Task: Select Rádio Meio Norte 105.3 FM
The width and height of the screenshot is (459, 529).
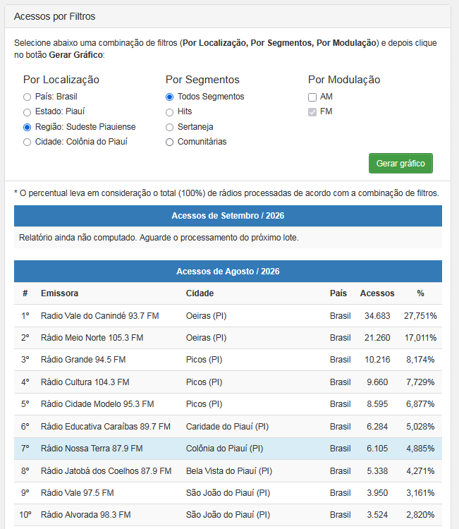Action: [92, 338]
